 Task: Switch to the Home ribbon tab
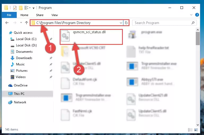24,15
